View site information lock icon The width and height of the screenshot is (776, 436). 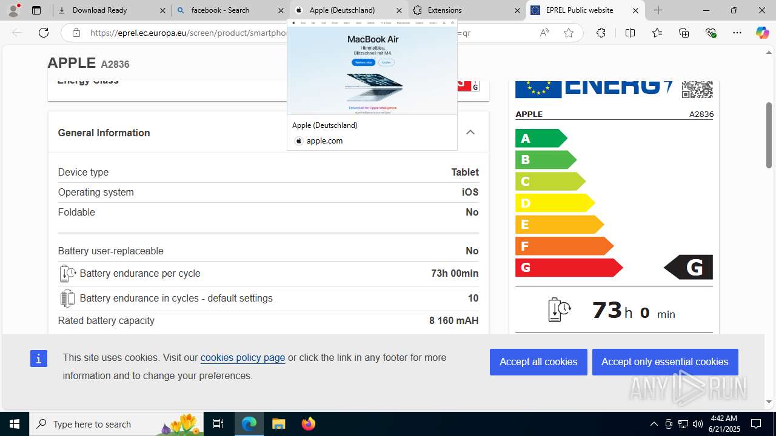coord(76,33)
